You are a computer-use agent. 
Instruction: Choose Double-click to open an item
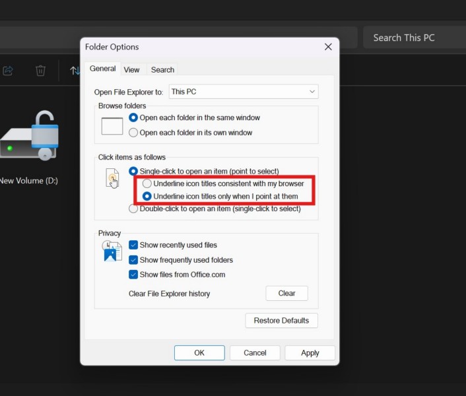pos(134,209)
